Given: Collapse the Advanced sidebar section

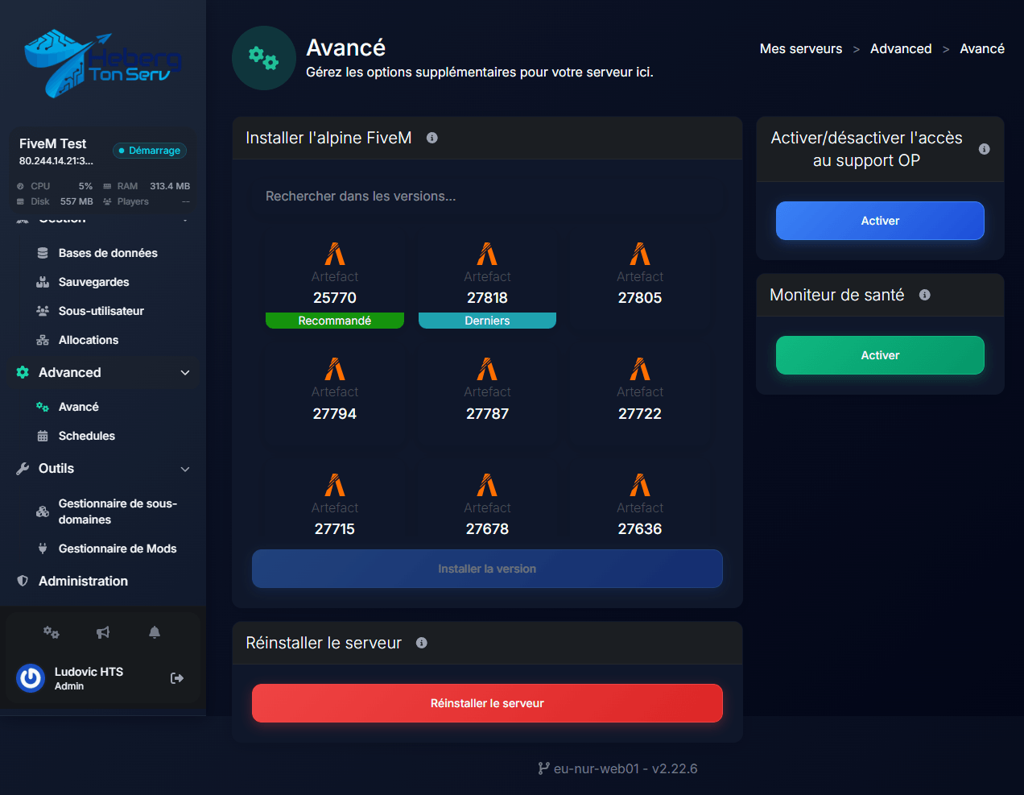Looking at the screenshot, I should 185,372.
